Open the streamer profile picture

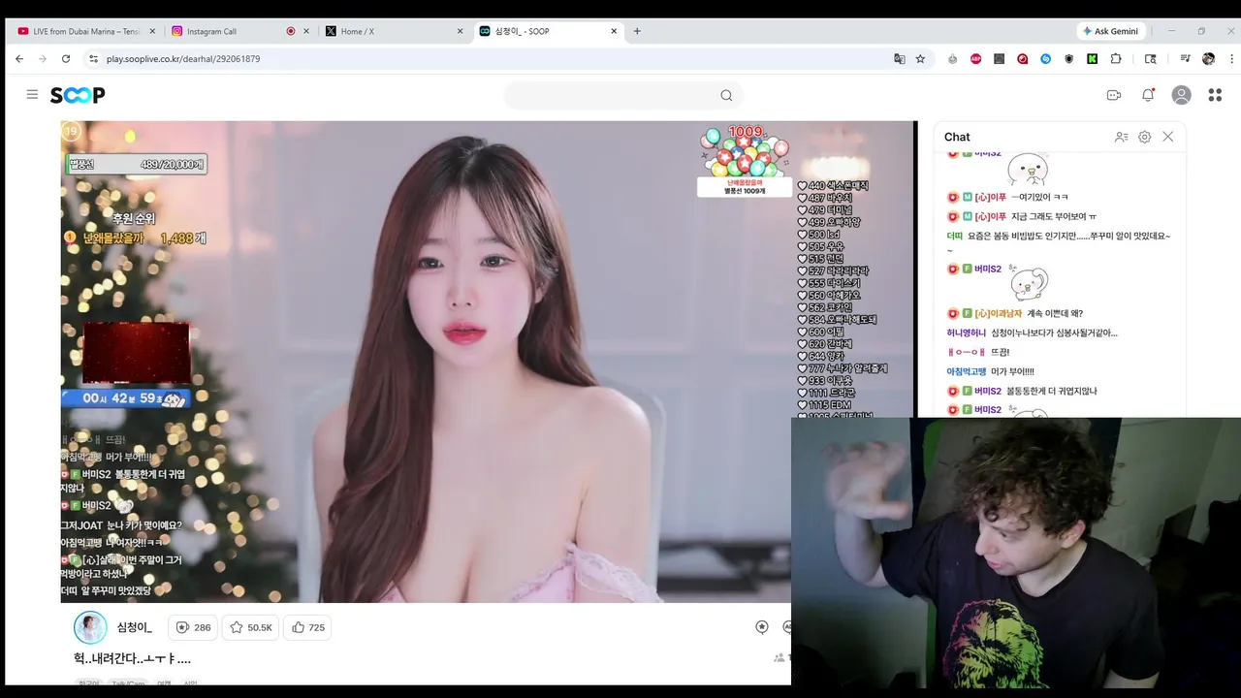pyautogui.click(x=90, y=627)
